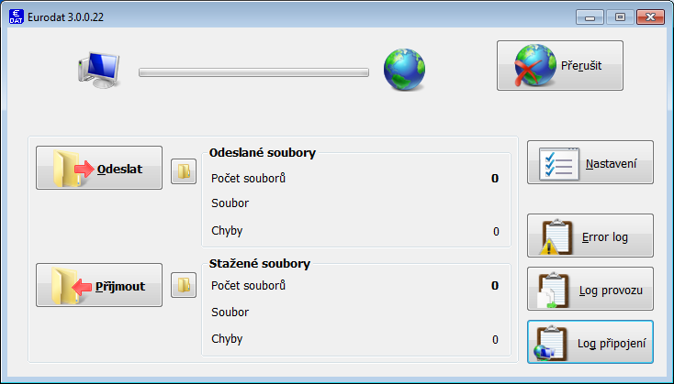Click the checklist icon on Nastavení
674x384 pixels.
(559, 163)
